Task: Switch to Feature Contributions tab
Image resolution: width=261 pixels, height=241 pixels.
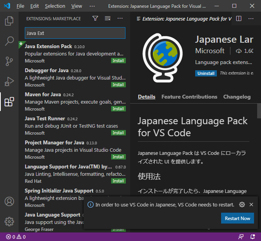Action: (x=189, y=97)
